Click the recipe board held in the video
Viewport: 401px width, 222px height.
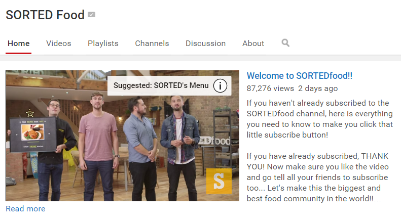(x=33, y=135)
